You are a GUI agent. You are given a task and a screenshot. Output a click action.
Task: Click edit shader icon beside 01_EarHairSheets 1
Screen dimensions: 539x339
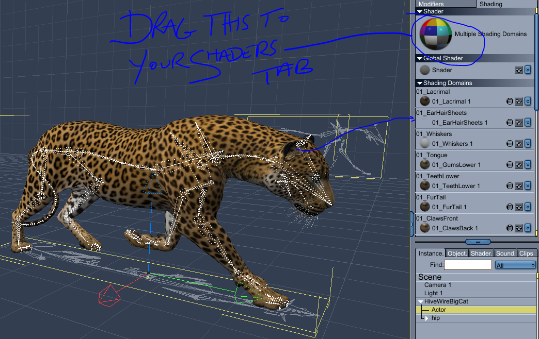pos(519,123)
